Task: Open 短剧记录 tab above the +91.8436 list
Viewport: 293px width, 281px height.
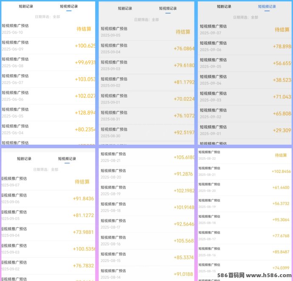Action: [x=24, y=159]
